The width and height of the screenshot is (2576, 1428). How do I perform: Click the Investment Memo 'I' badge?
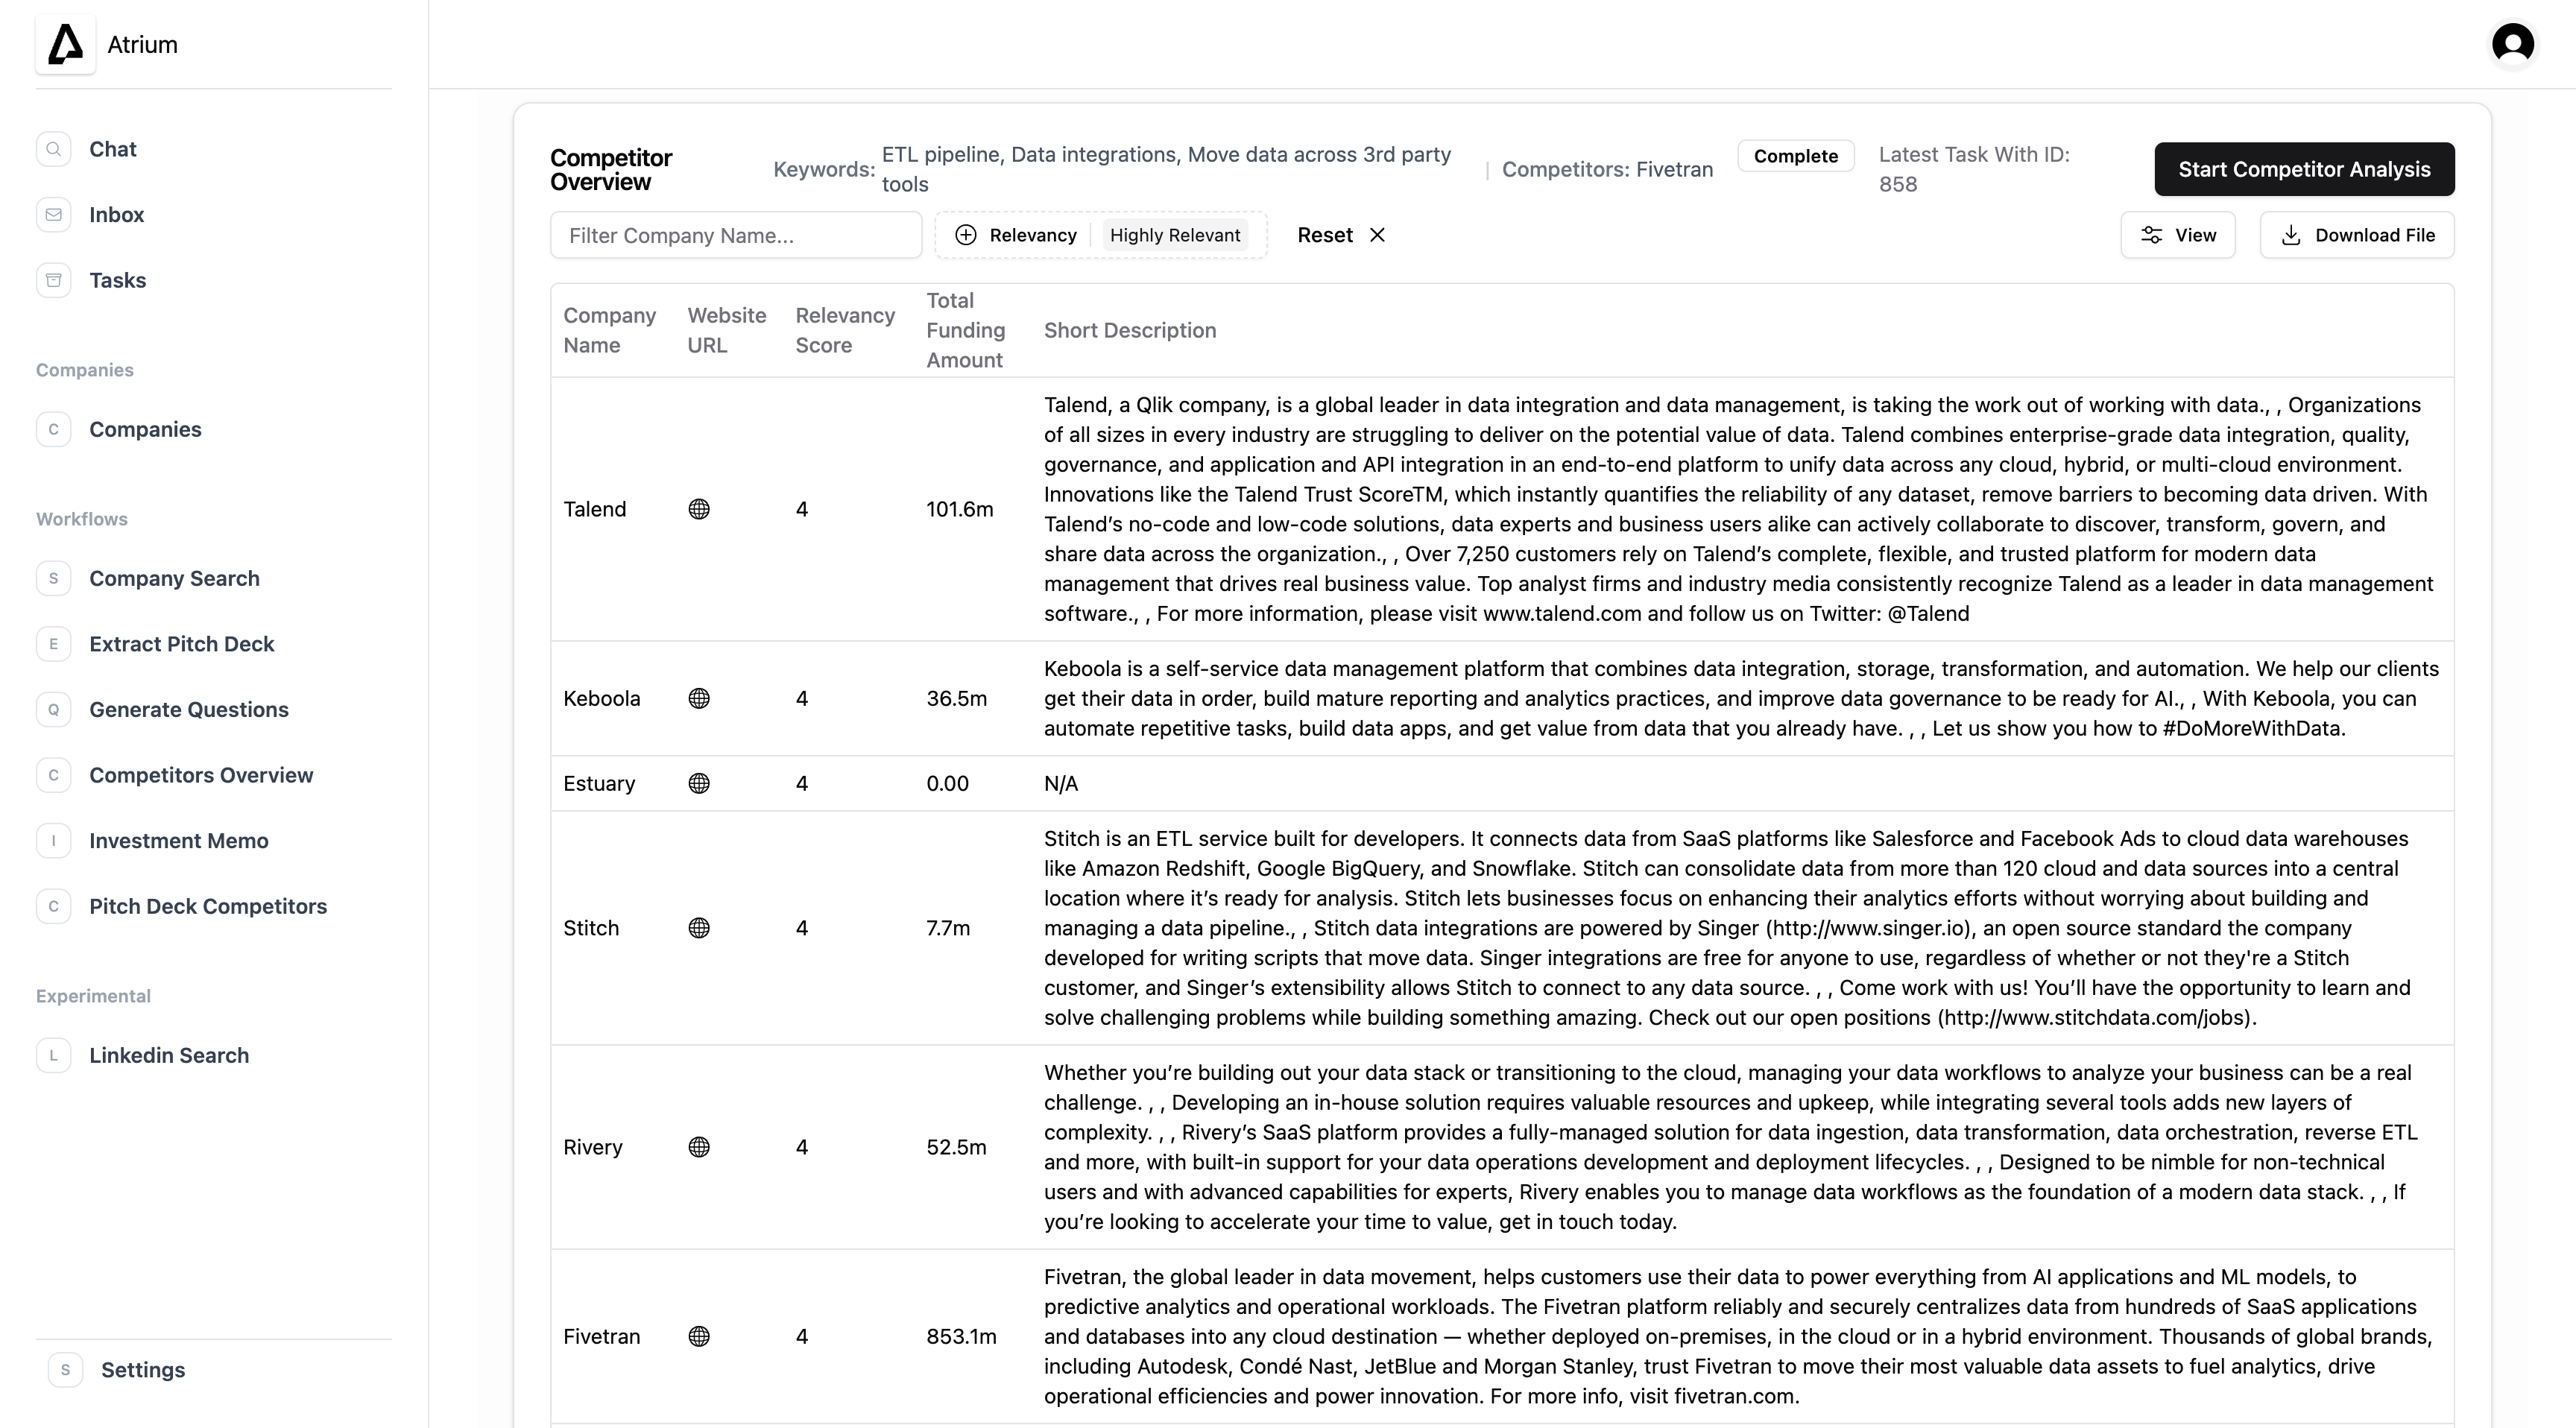[x=54, y=840]
